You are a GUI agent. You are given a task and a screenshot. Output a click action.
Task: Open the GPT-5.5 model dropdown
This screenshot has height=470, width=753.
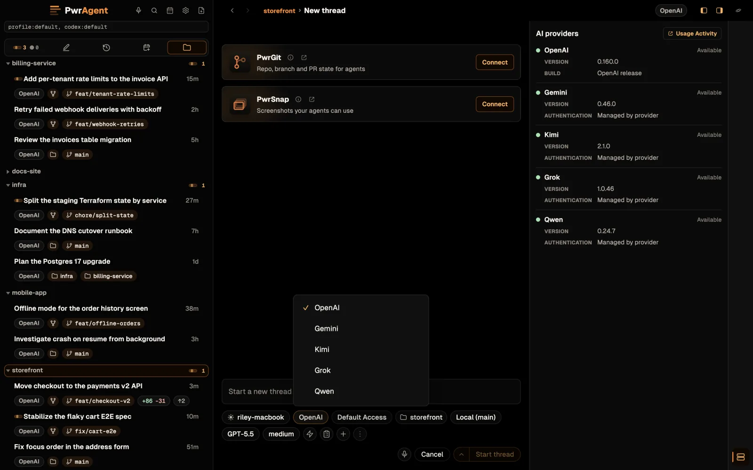240,434
